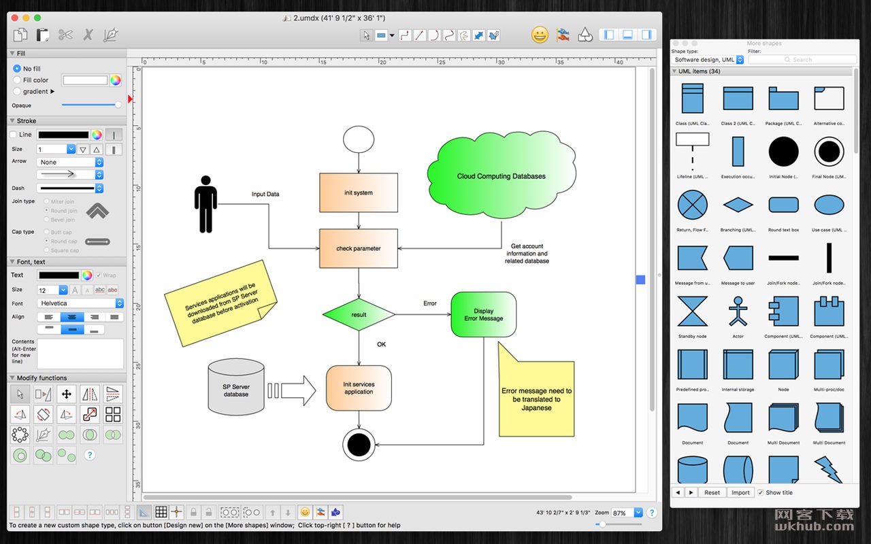Viewport: 871px width, 544px height.
Task: Toggle the left panel visibility button
Action: (x=609, y=35)
